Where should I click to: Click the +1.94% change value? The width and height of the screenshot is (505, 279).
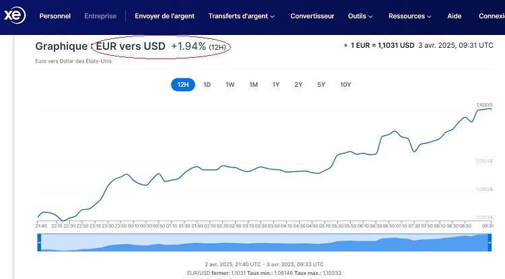[x=189, y=46]
